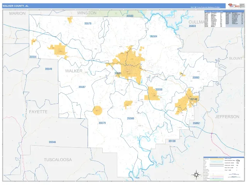The width and height of the screenshot is (247, 185).
Task: Click ZIP code label 35549
Action: pos(48,69)
